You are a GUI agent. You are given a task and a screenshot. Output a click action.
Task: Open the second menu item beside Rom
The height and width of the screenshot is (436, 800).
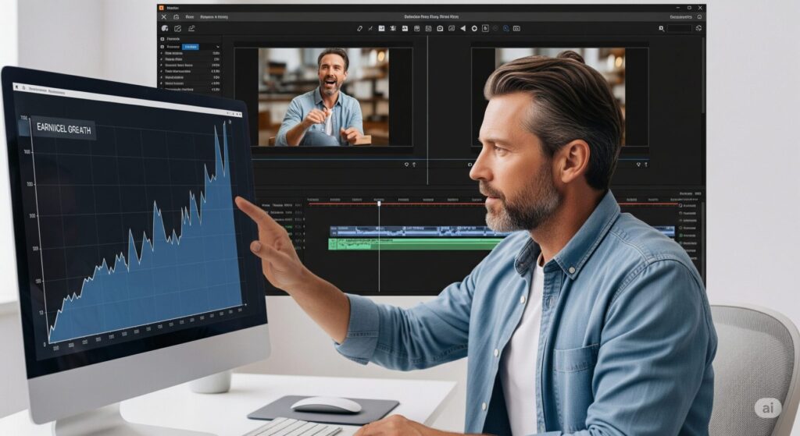click(214, 17)
